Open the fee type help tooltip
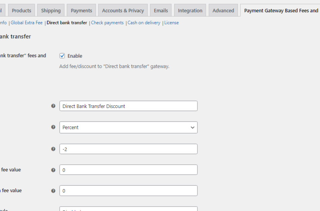 53,127
